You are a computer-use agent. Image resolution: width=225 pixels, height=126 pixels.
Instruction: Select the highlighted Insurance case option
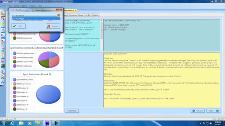pos(36,19)
